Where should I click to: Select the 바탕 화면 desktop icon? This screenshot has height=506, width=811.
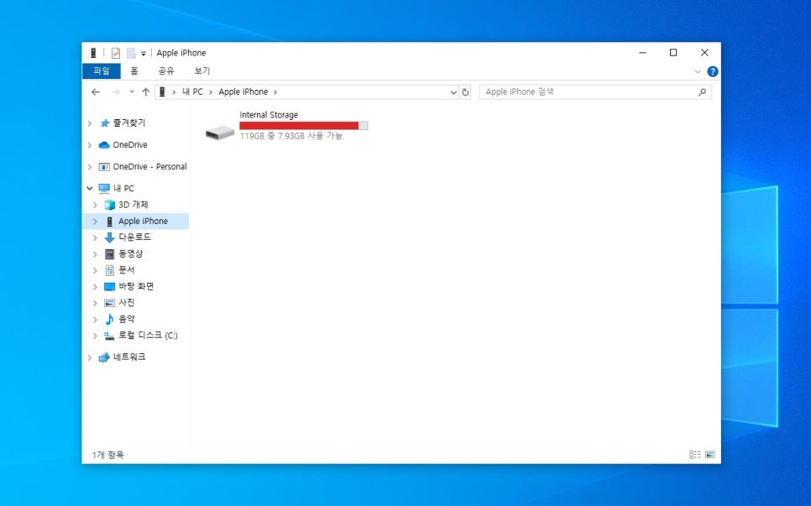pyautogui.click(x=110, y=286)
